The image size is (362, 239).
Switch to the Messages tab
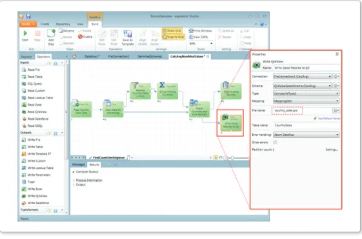point(79,164)
